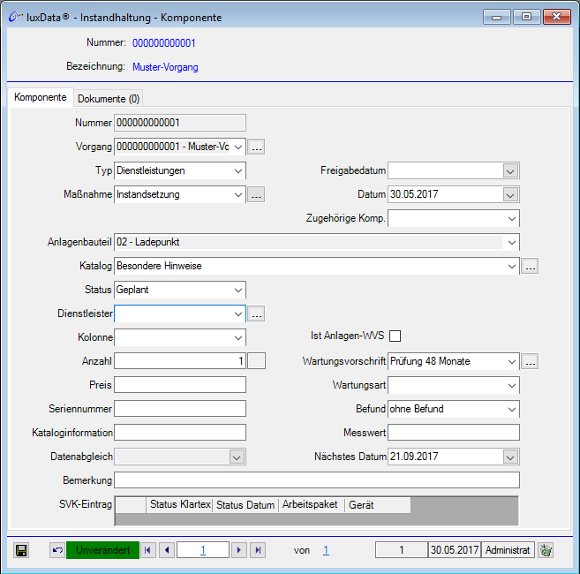The width and height of the screenshot is (580, 574).
Task: Switch to the Dokumente (0) tab
Action: coord(109,98)
